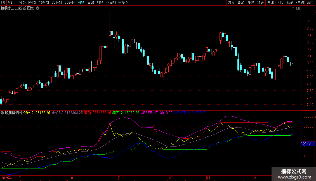This screenshot has width=316, height=181.
Task: Select the 30分钟 period tab
Action: tap(57, 3)
